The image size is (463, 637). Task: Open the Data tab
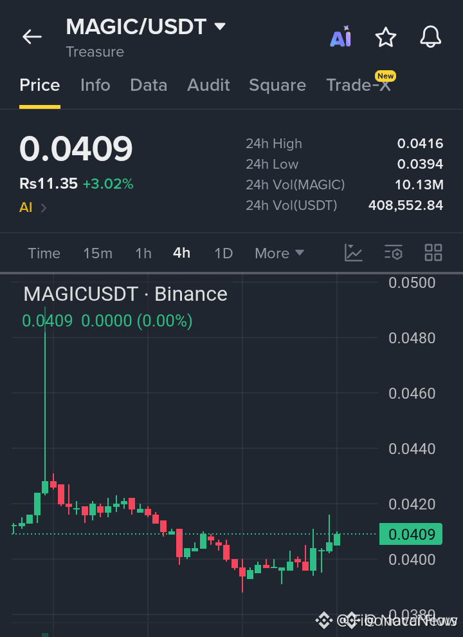(149, 85)
